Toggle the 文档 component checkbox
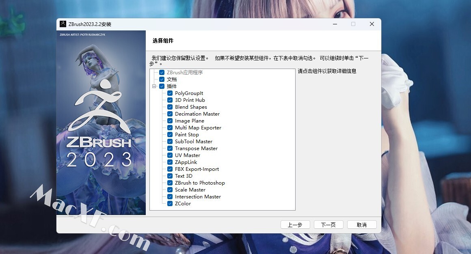Image resolution: width=471 pixels, height=254 pixels. (x=162, y=79)
